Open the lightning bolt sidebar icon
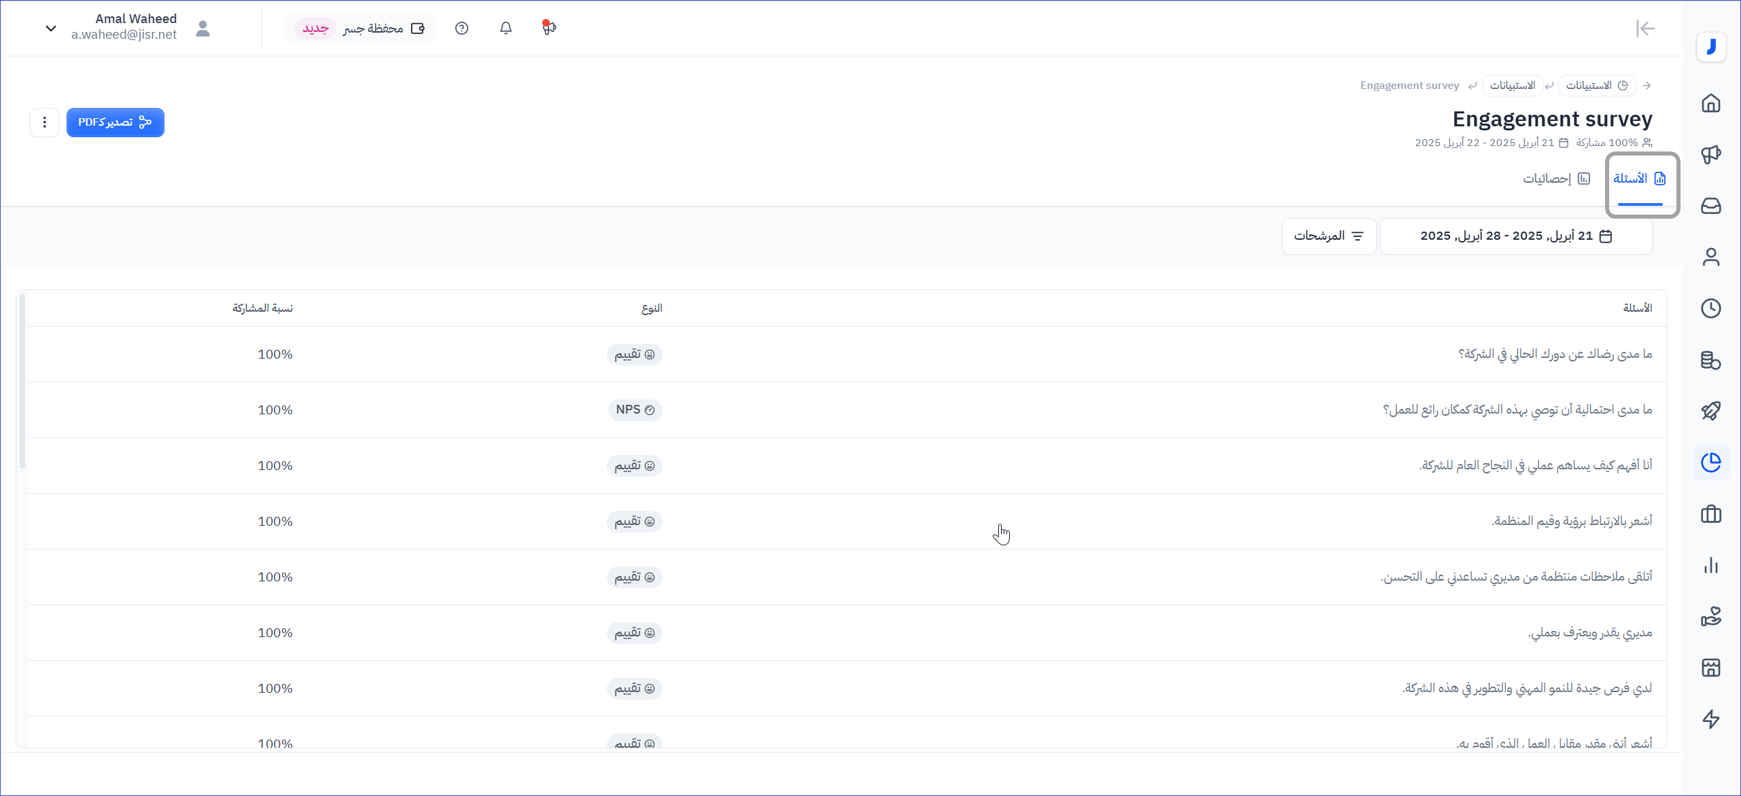 pyautogui.click(x=1710, y=719)
